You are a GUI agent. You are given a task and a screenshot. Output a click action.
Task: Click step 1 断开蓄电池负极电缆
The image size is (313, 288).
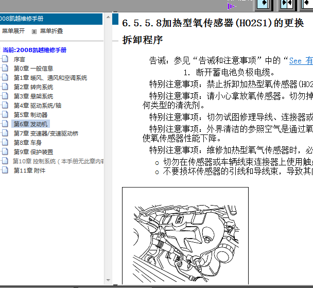[x=229, y=72]
